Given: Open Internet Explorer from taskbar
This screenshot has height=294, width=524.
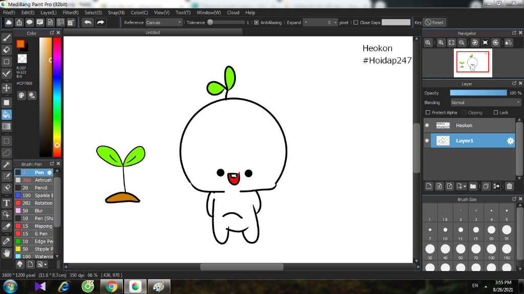Looking at the screenshot, I should pos(63,287).
